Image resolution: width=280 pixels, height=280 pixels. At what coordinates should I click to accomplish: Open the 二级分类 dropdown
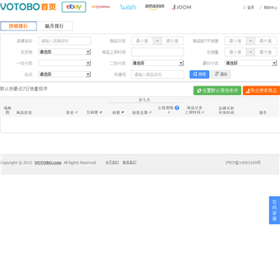pyautogui.click(x=157, y=63)
